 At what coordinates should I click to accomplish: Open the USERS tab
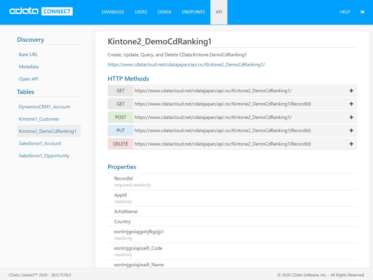(x=141, y=12)
